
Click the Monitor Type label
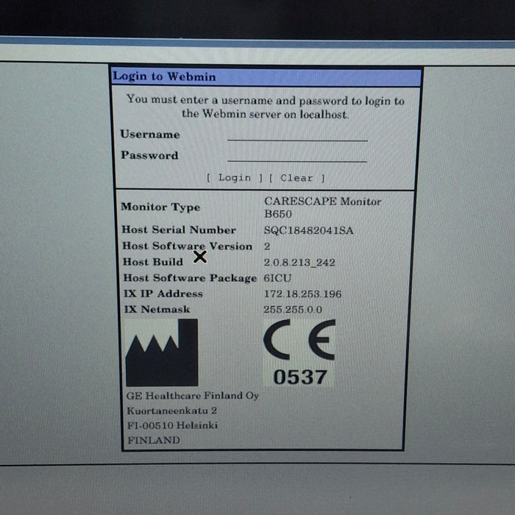[x=160, y=207]
